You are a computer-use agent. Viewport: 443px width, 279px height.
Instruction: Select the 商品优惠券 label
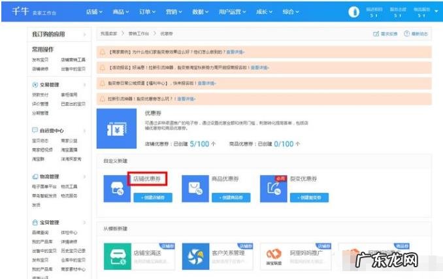225,179
